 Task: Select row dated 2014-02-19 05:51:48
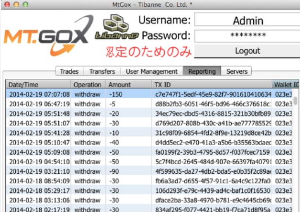tap(149, 114)
